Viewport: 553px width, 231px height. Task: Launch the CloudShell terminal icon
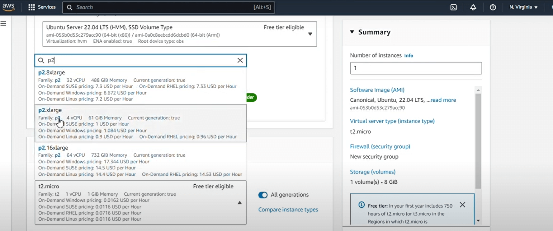pos(453,7)
